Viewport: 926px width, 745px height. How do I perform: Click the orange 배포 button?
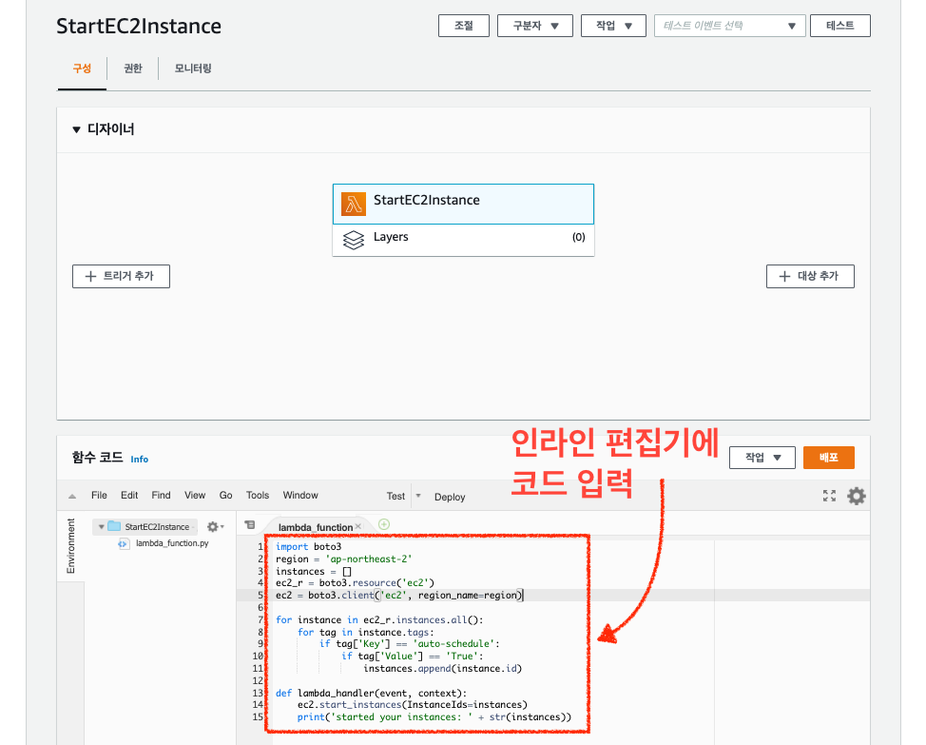point(829,458)
